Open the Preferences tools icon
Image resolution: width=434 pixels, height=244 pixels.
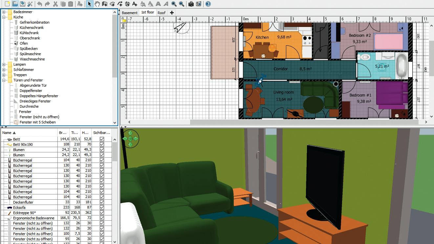pyautogui.click(x=30, y=4)
